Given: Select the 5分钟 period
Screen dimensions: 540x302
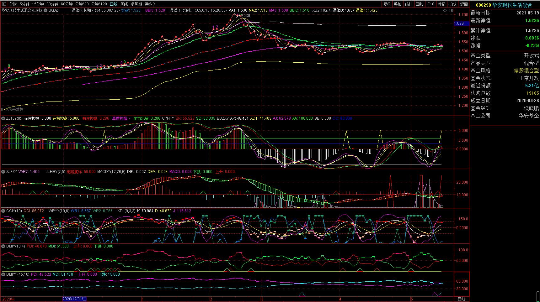Looking at the screenshot, I should point(24,4).
